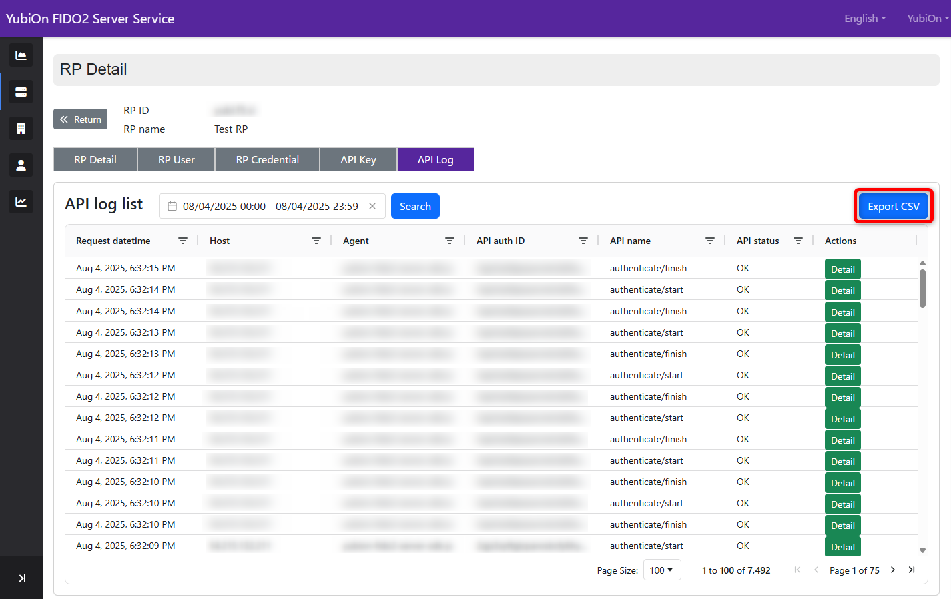Jump to the last page of results
The width and height of the screenshot is (951, 599).
pyautogui.click(x=912, y=570)
